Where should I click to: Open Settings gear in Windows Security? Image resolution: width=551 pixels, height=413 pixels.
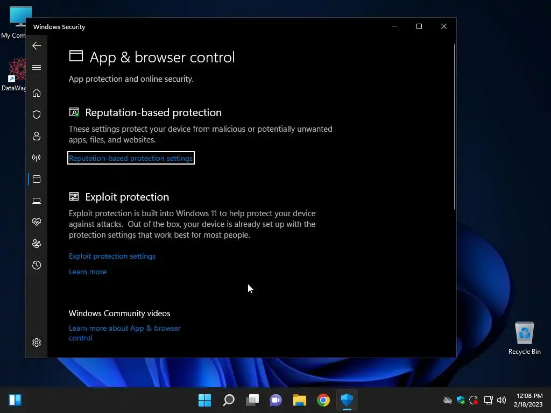(37, 343)
